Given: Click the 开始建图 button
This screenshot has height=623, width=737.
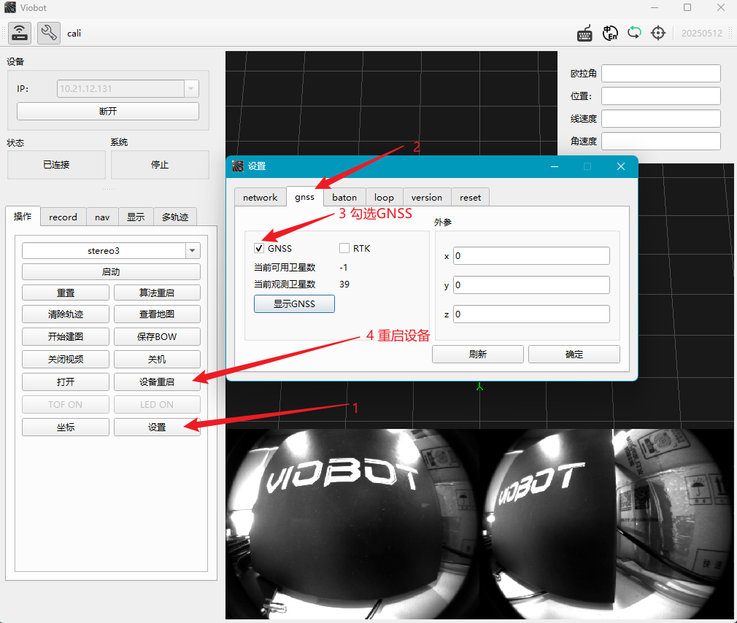Looking at the screenshot, I should click(66, 336).
